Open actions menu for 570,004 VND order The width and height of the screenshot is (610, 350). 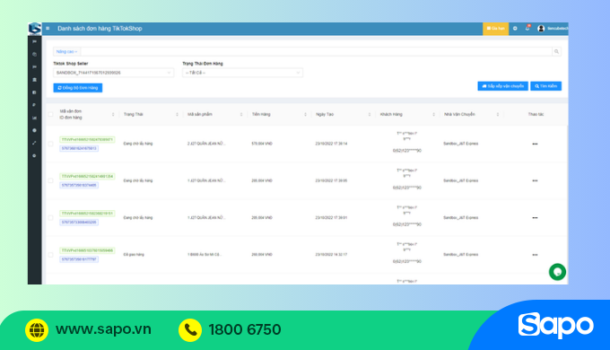535,144
